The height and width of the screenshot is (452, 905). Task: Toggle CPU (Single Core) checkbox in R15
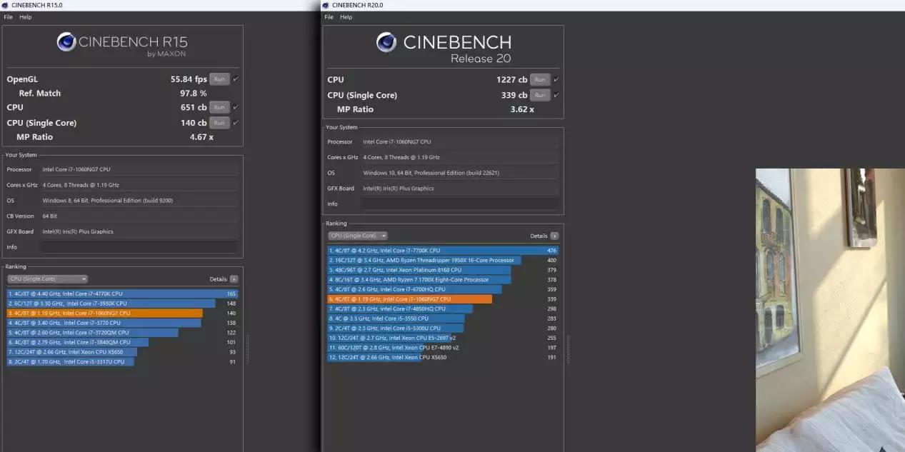236,122
